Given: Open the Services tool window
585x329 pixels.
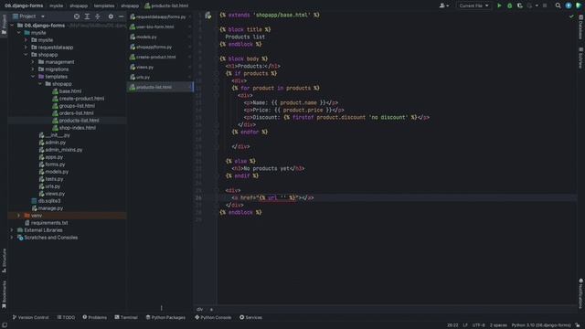Looking at the screenshot, I should [250, 317].
